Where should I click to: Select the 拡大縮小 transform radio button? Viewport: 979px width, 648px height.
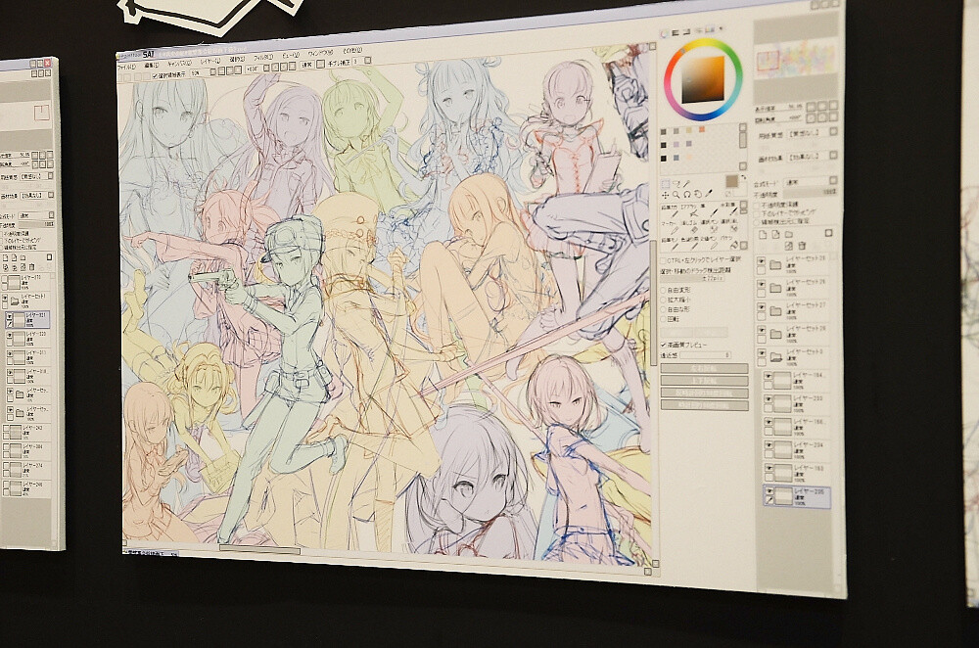tap(663, 301)
